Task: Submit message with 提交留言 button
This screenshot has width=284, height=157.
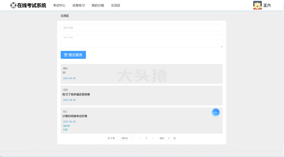Action: point(73,55)
